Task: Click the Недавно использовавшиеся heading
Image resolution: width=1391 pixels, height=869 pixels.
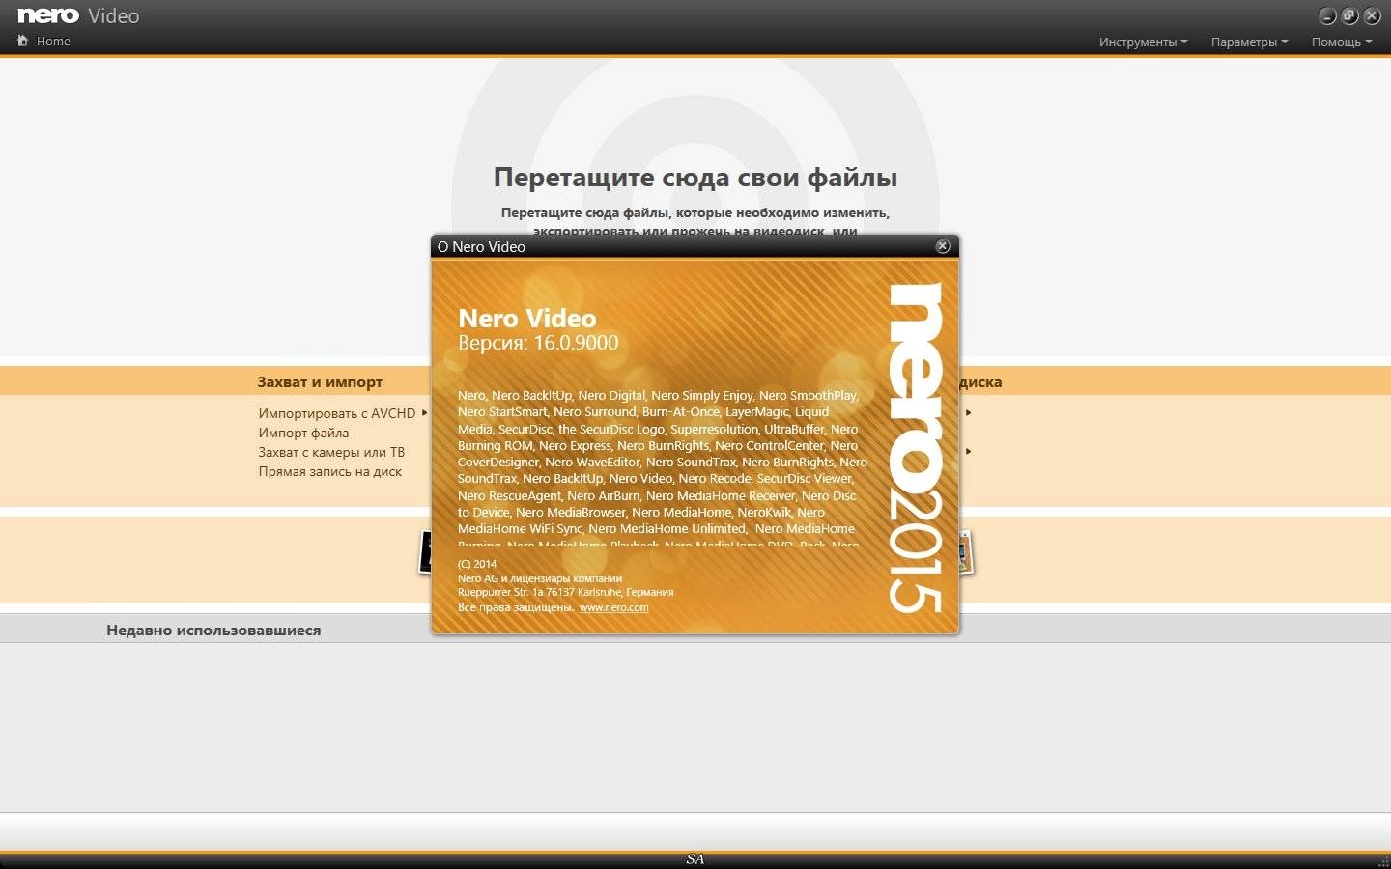Action: tap(213, 630)
